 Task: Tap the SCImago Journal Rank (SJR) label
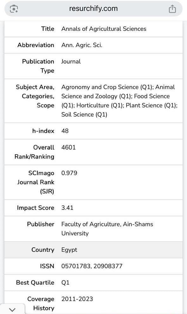[x=35, y=182]
